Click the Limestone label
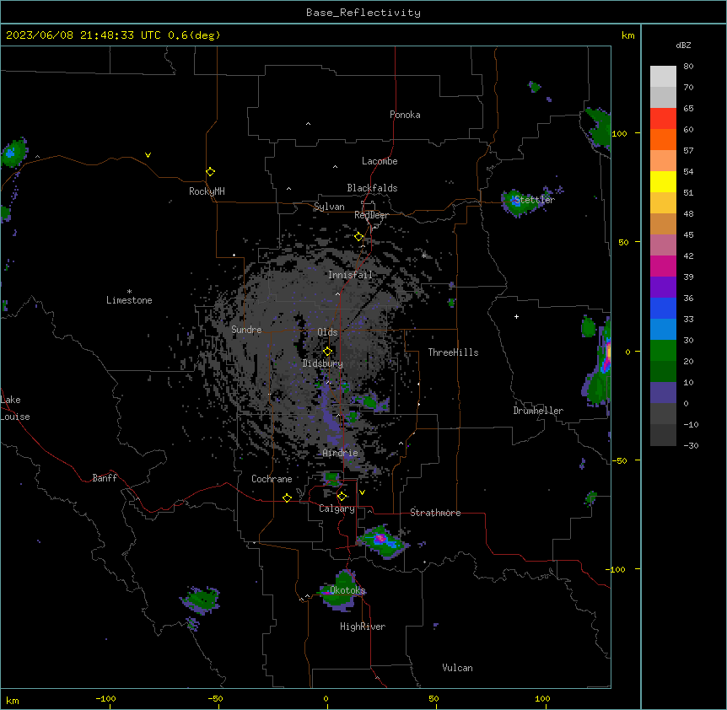Image resolution: width=727 pixels, height=710 pixels. [x=129, y=300]
